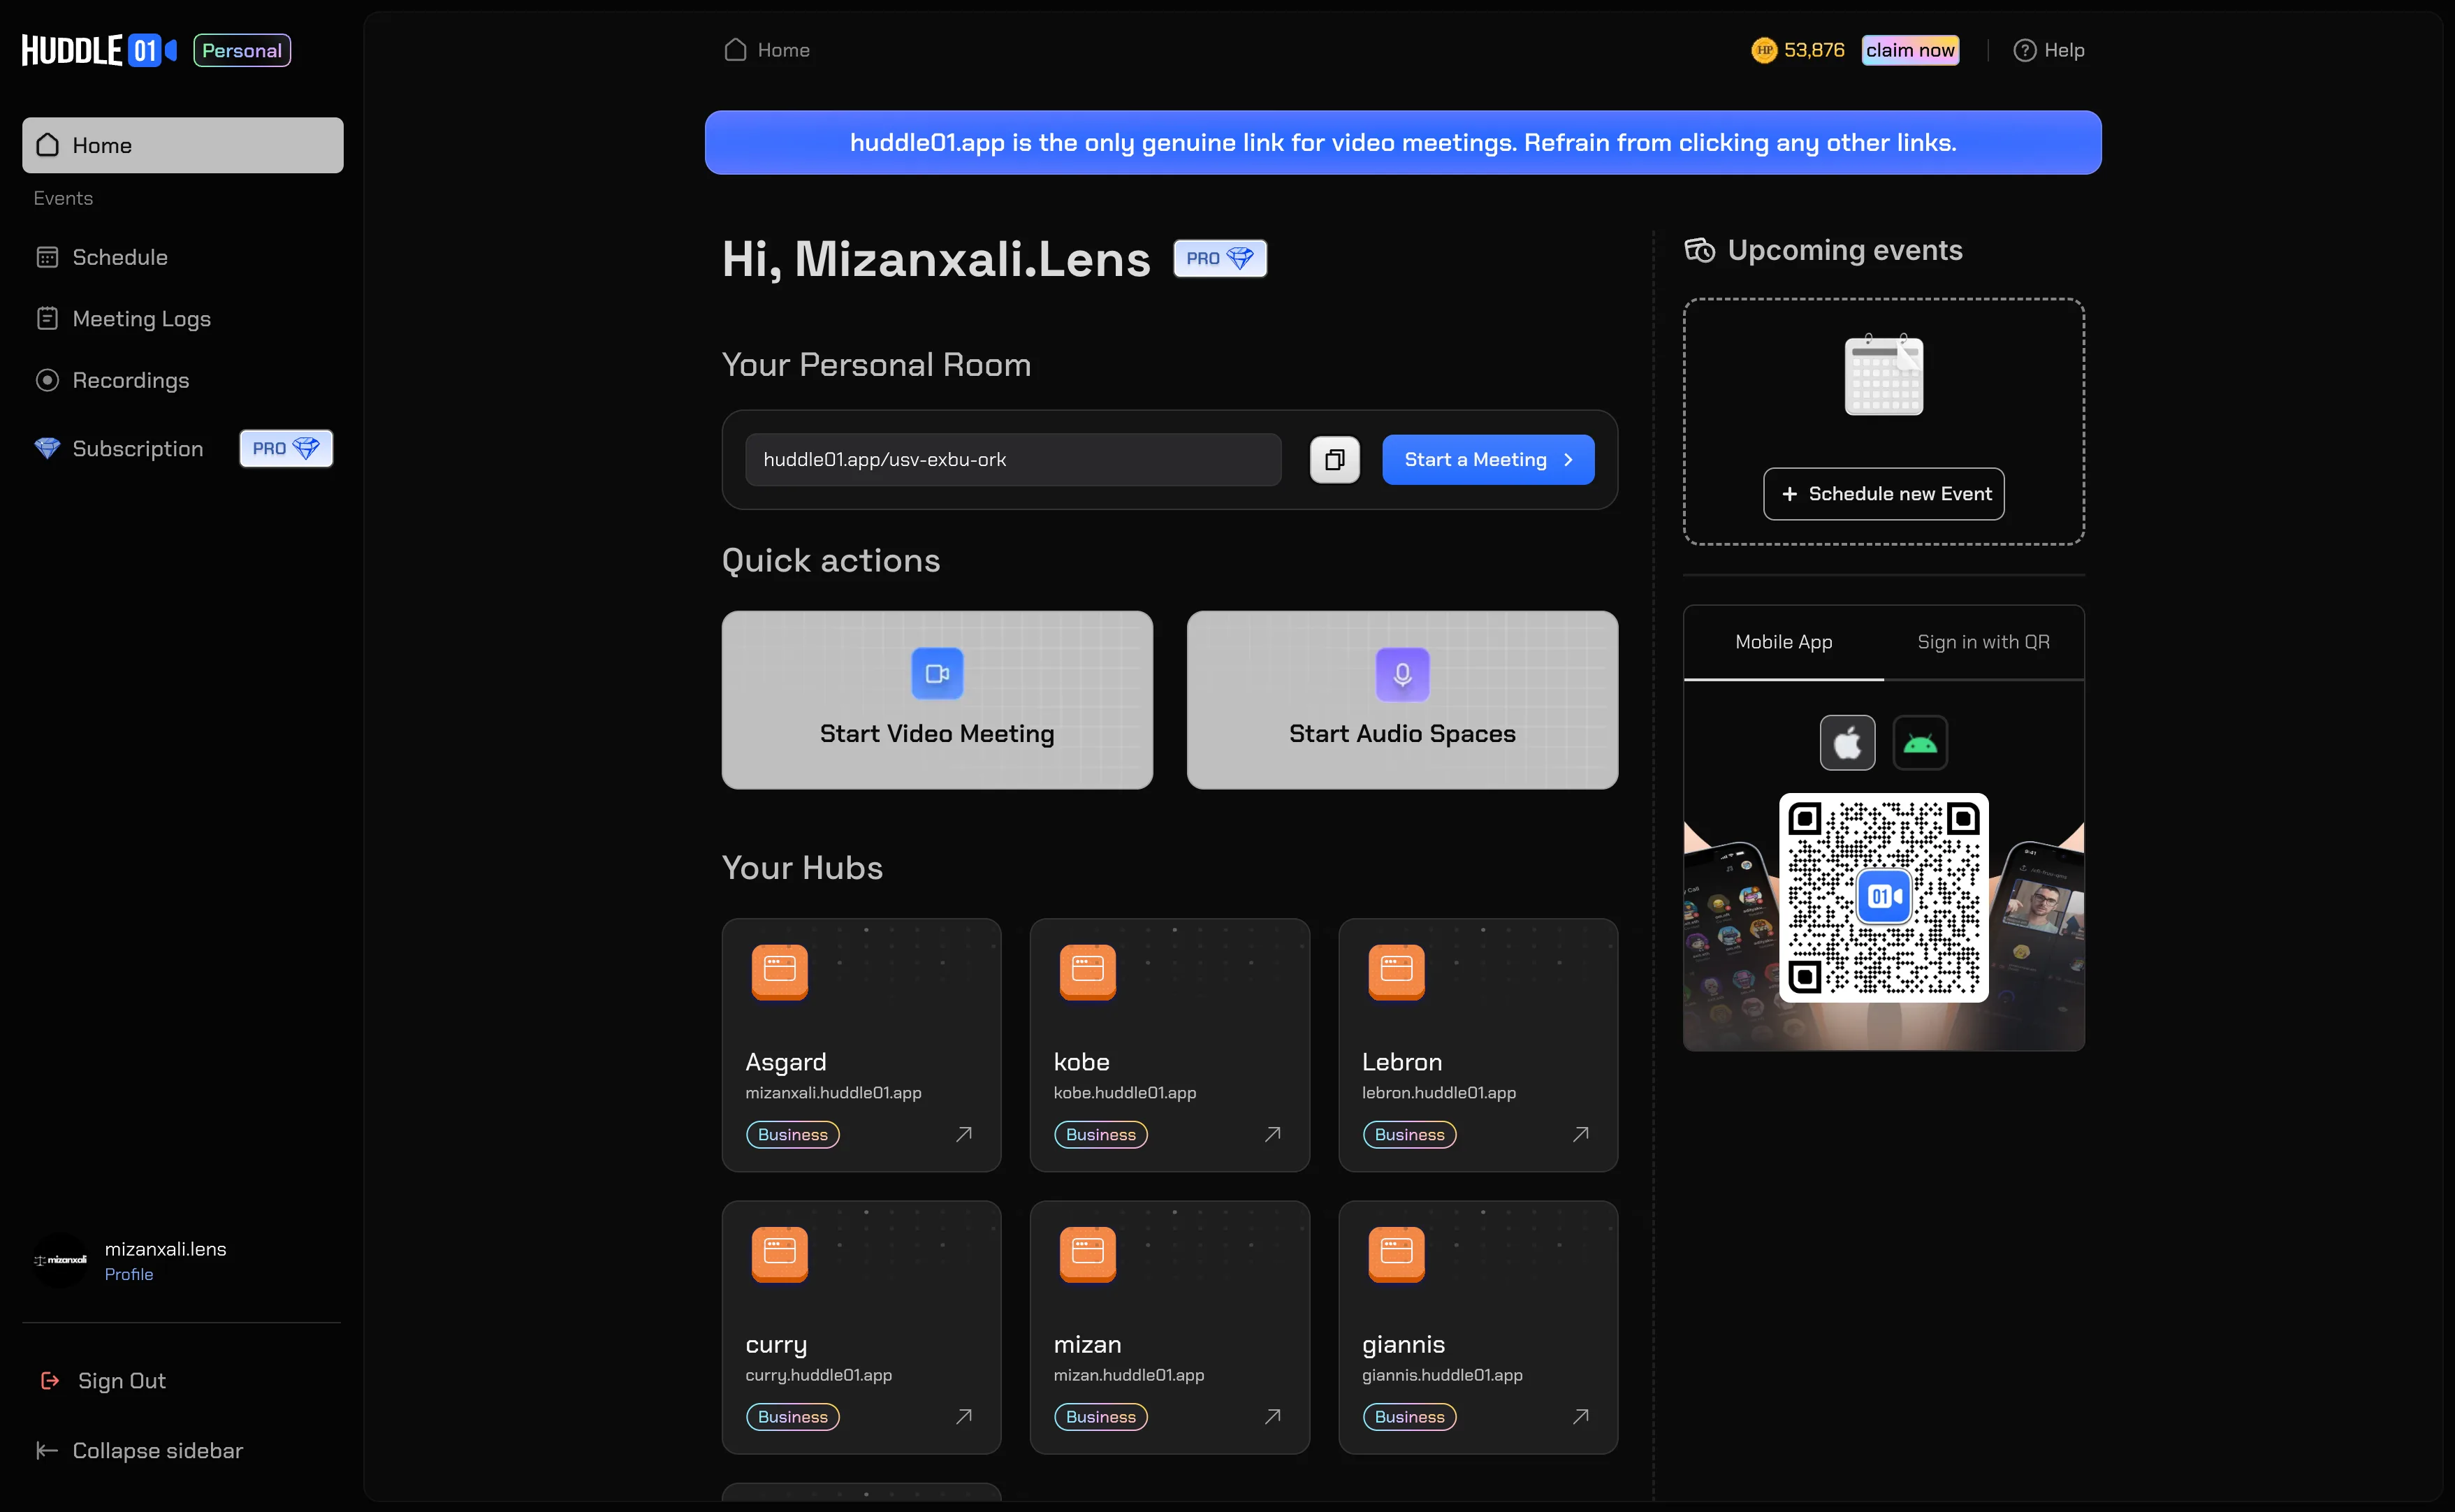Click the Apple icon to get iOS app

pos(1846,742)
